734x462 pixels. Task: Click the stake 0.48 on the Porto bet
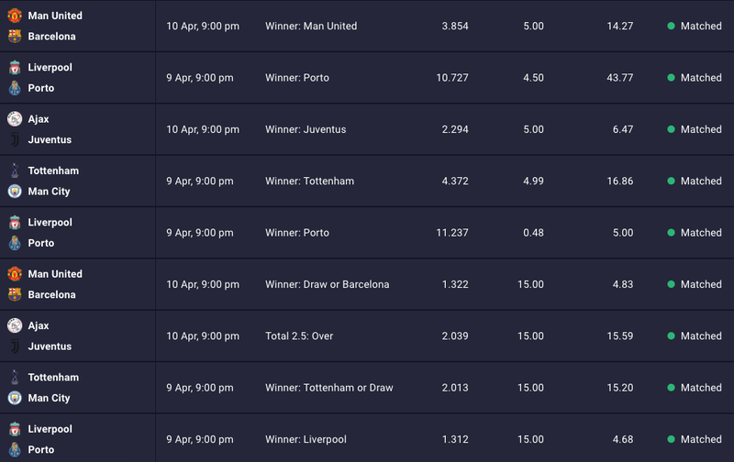click(x=533, y=233)
